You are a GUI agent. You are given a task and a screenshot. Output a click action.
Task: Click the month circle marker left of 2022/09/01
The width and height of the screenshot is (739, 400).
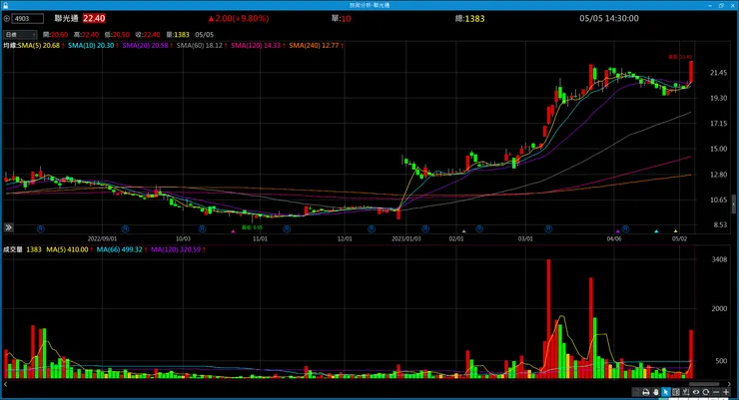(x=41, y=229)
